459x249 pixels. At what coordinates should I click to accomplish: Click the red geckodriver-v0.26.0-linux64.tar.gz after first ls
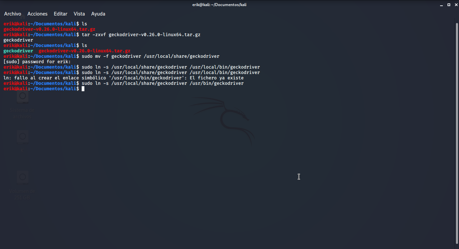(x=49, y=29)
